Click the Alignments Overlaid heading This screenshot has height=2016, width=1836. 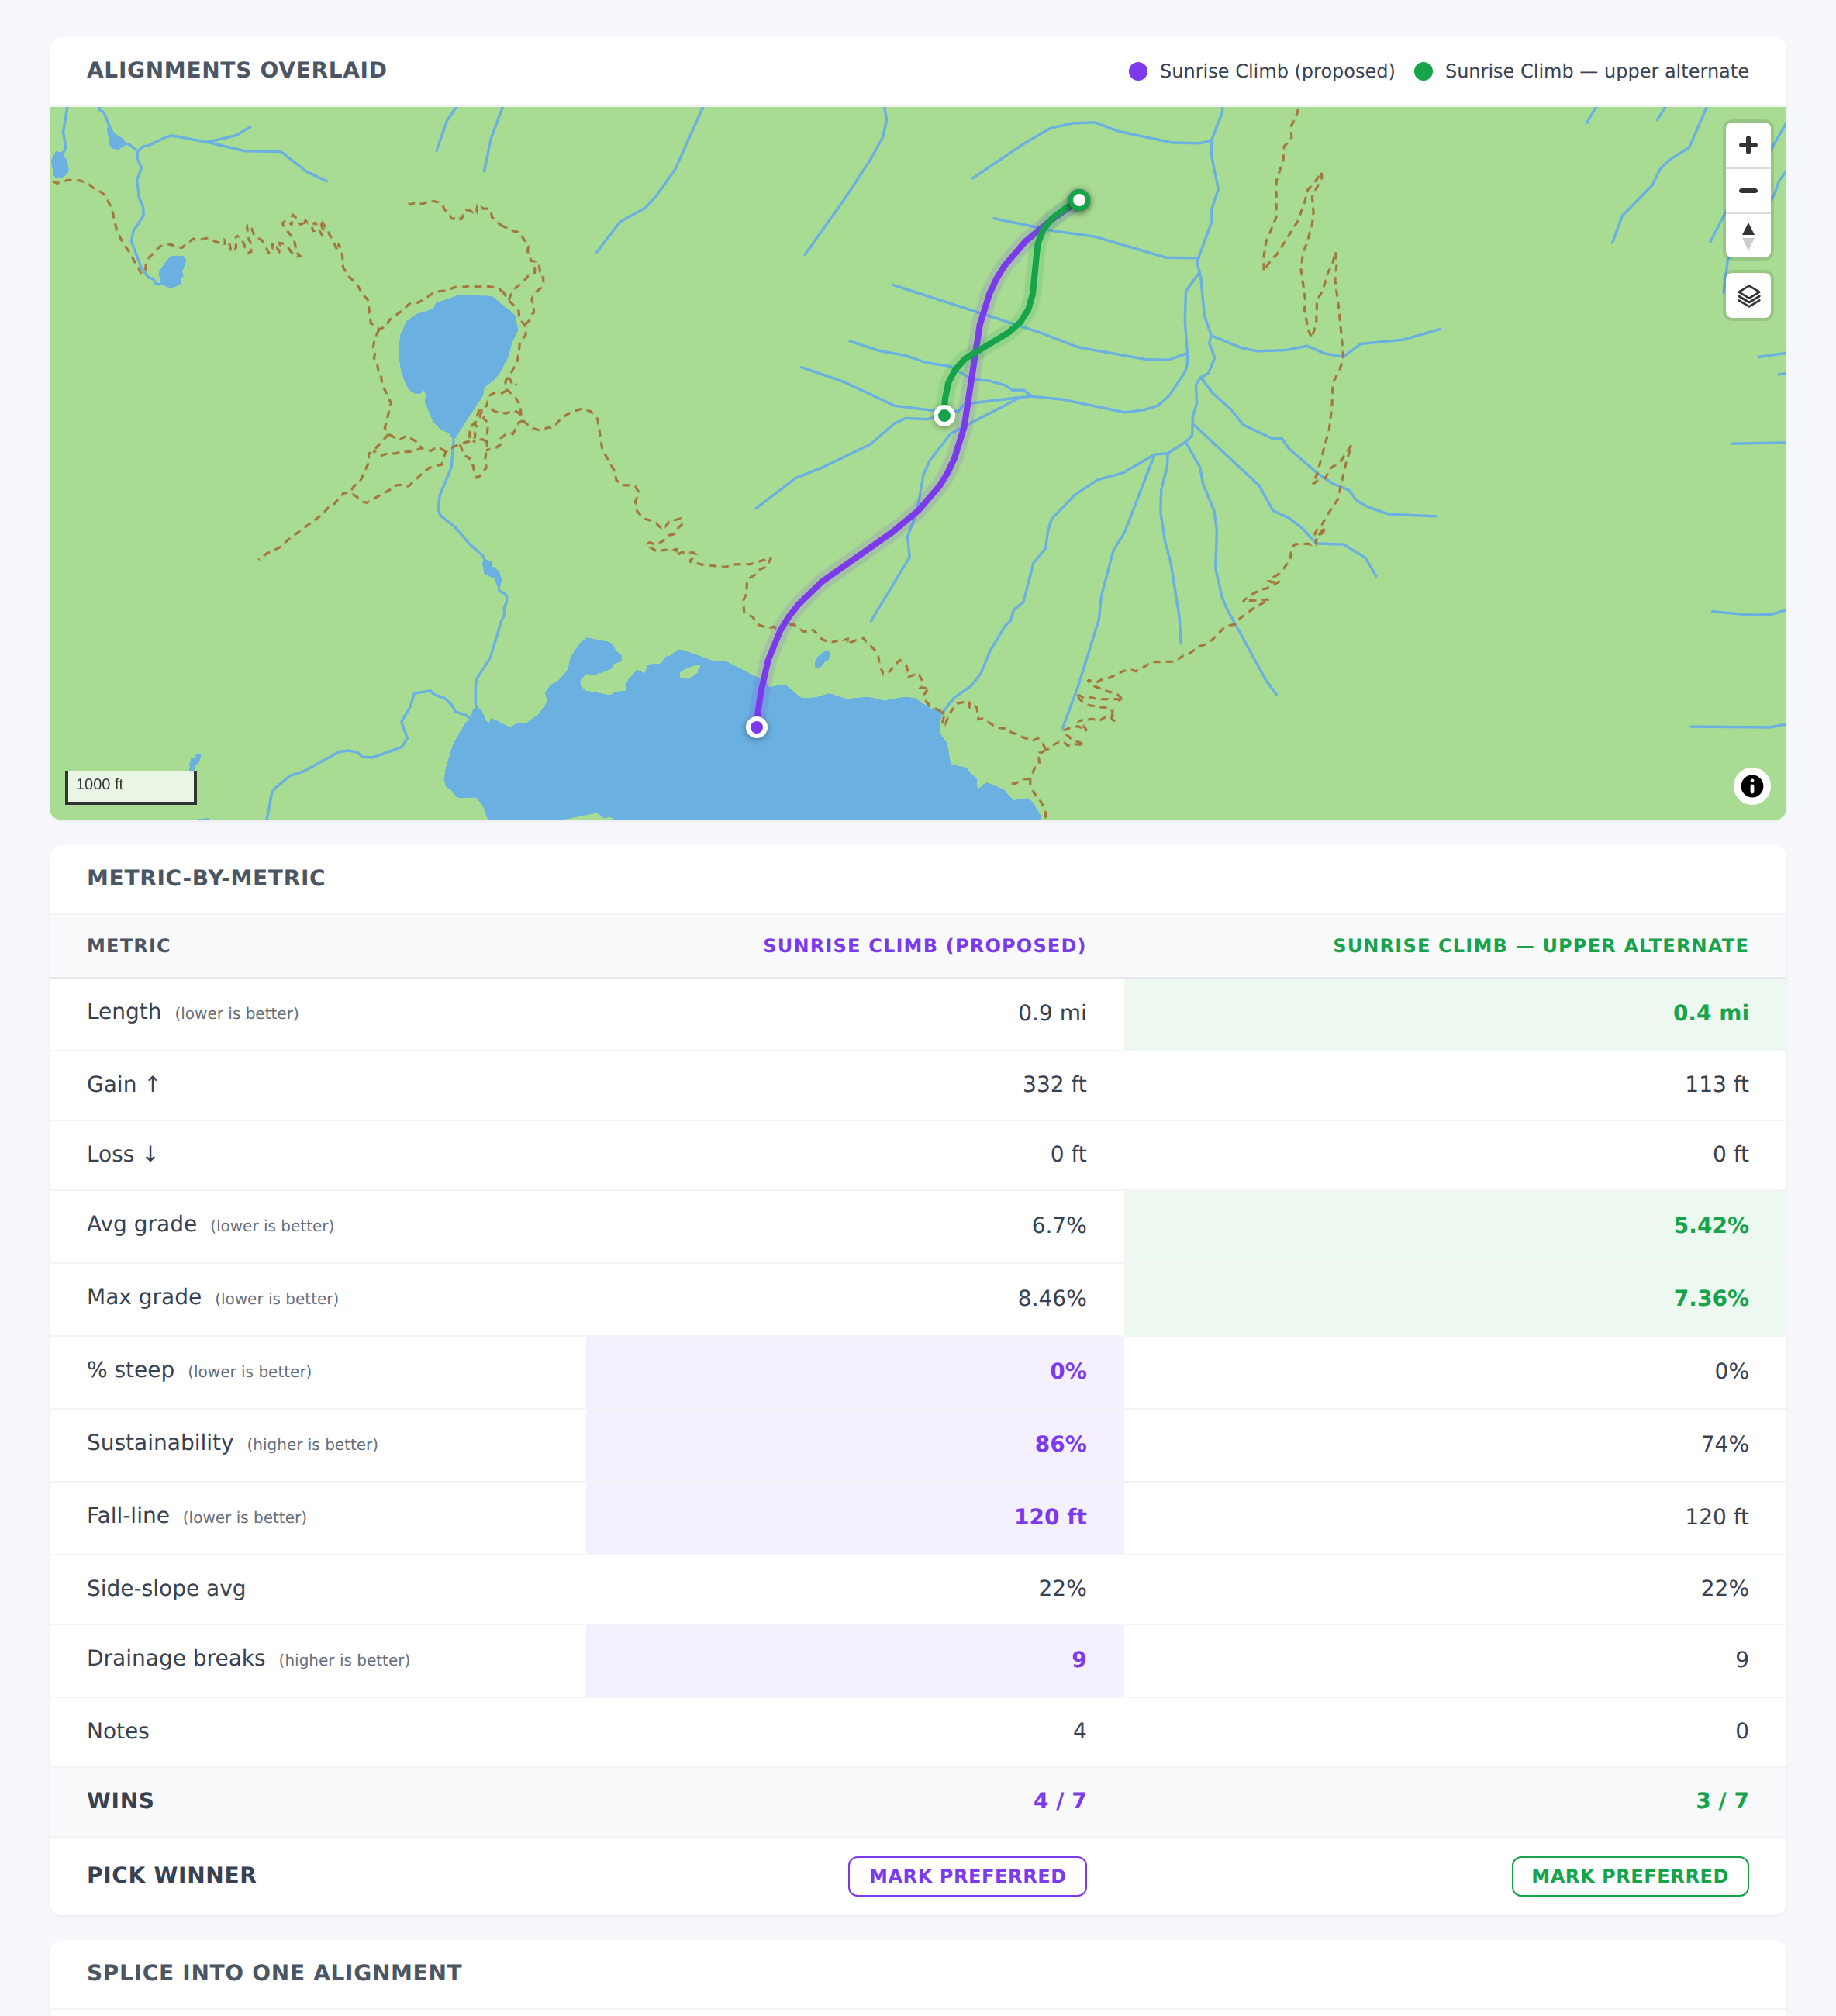pyautogui.click(x=237, y=70)
